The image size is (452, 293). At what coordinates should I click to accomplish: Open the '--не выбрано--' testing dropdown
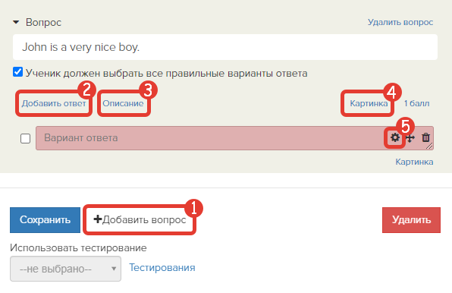tap(65, 269)
